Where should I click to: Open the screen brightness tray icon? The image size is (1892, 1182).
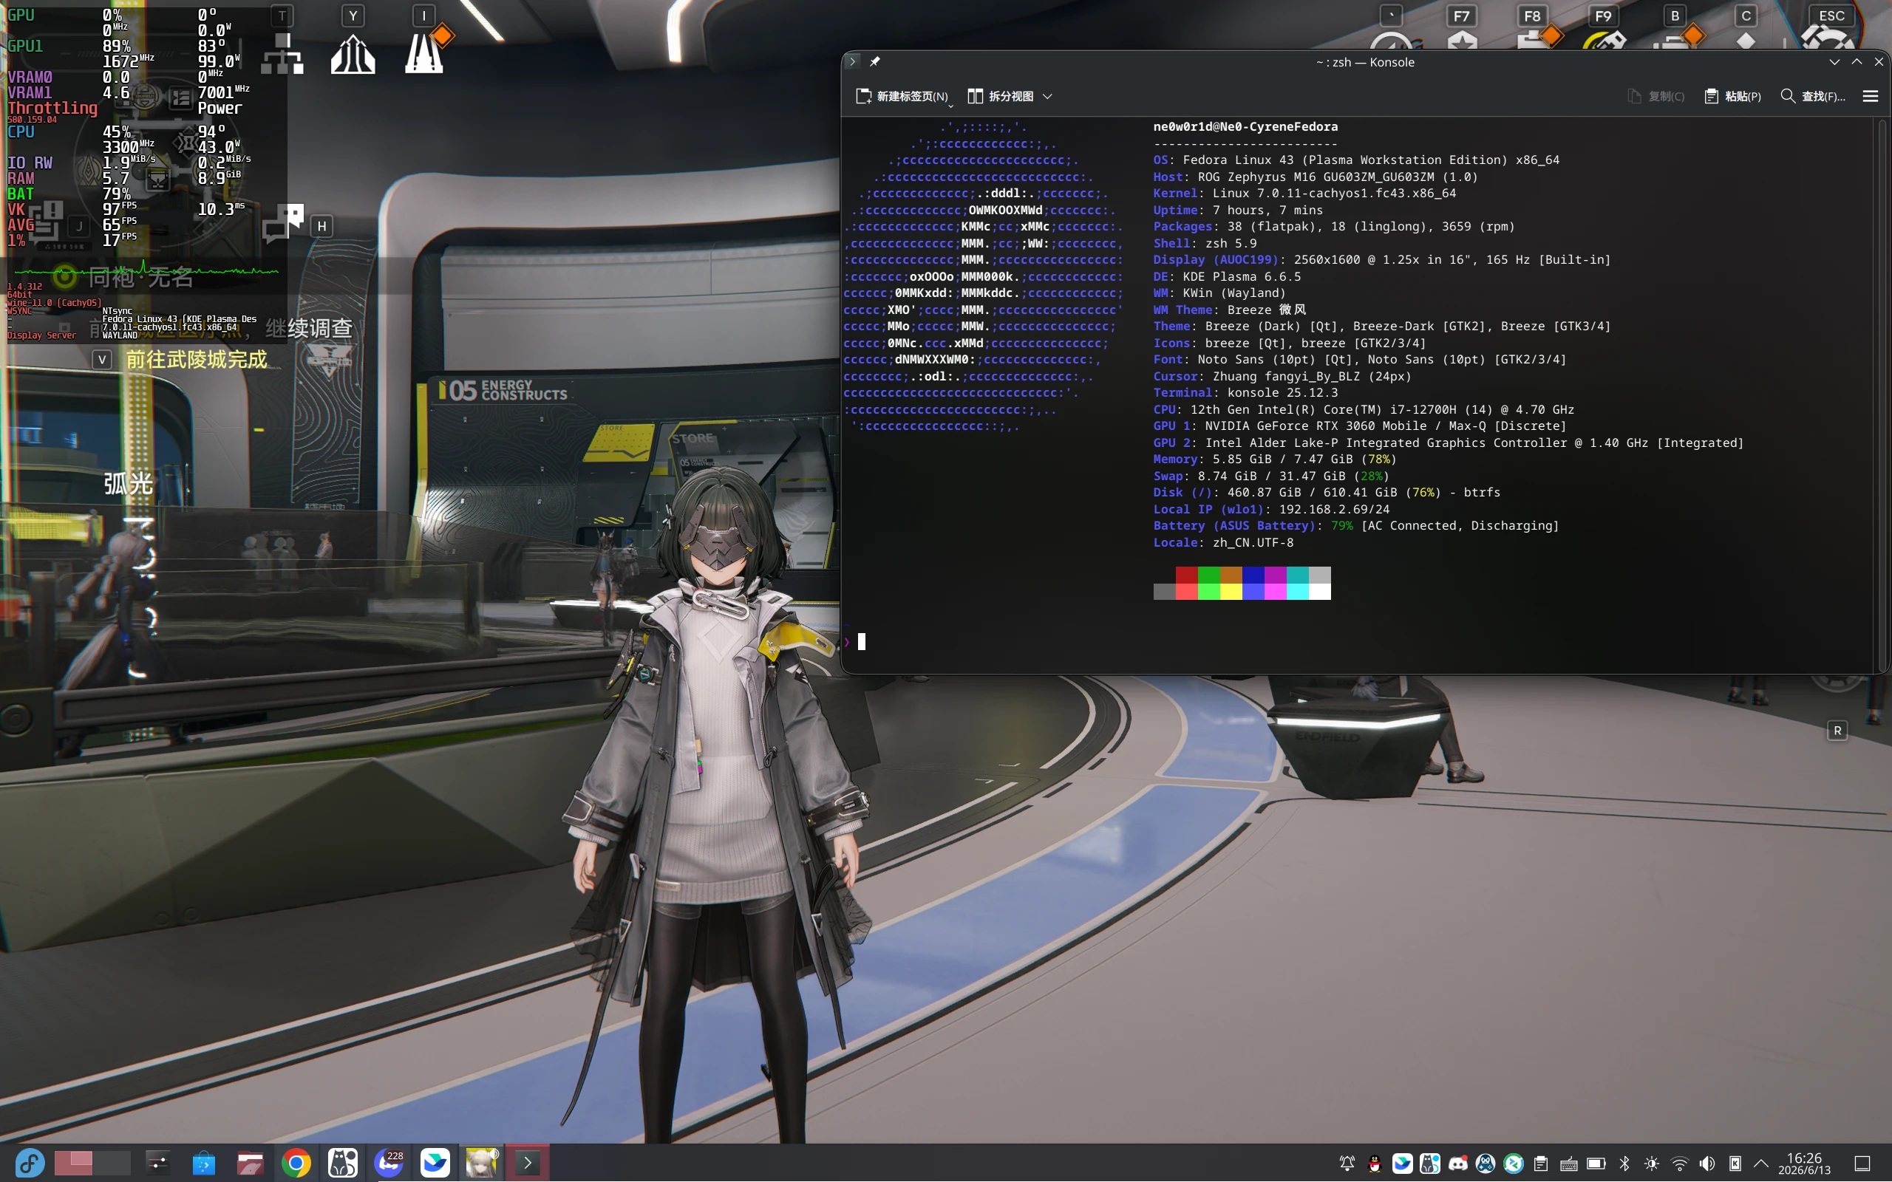click(1651, 1164)
